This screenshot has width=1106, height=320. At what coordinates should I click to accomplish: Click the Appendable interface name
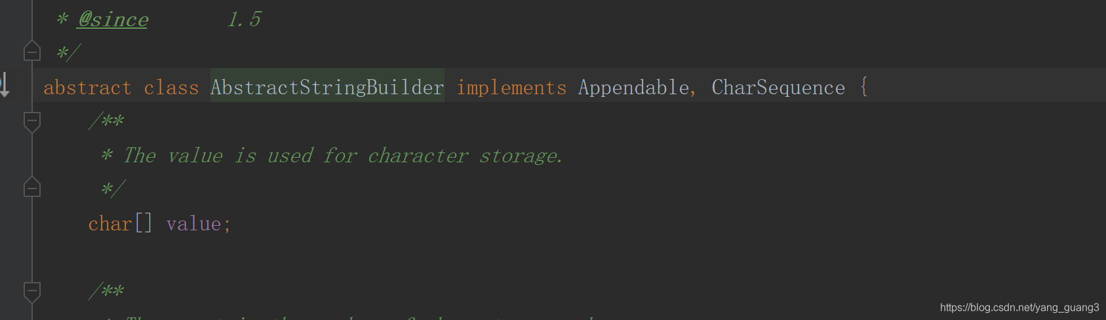633,87
